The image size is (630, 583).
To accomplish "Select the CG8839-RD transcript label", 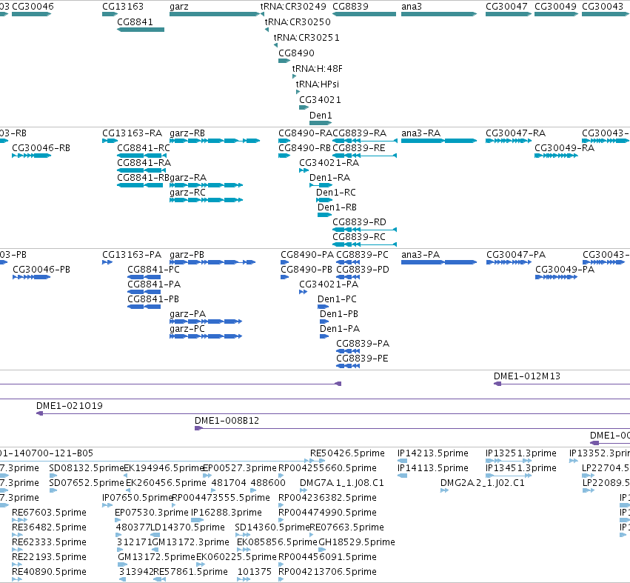I will (359, 222).
